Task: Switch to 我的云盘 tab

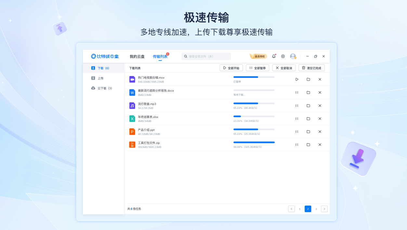Action: click(137, 57)
